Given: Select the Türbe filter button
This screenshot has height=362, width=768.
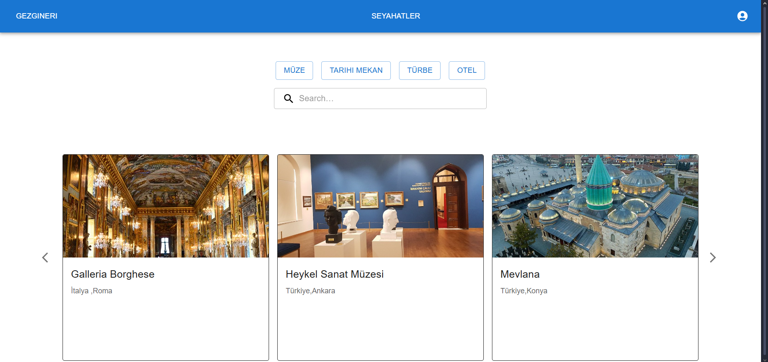Looking at the screenshot, I should click(420, 70).
